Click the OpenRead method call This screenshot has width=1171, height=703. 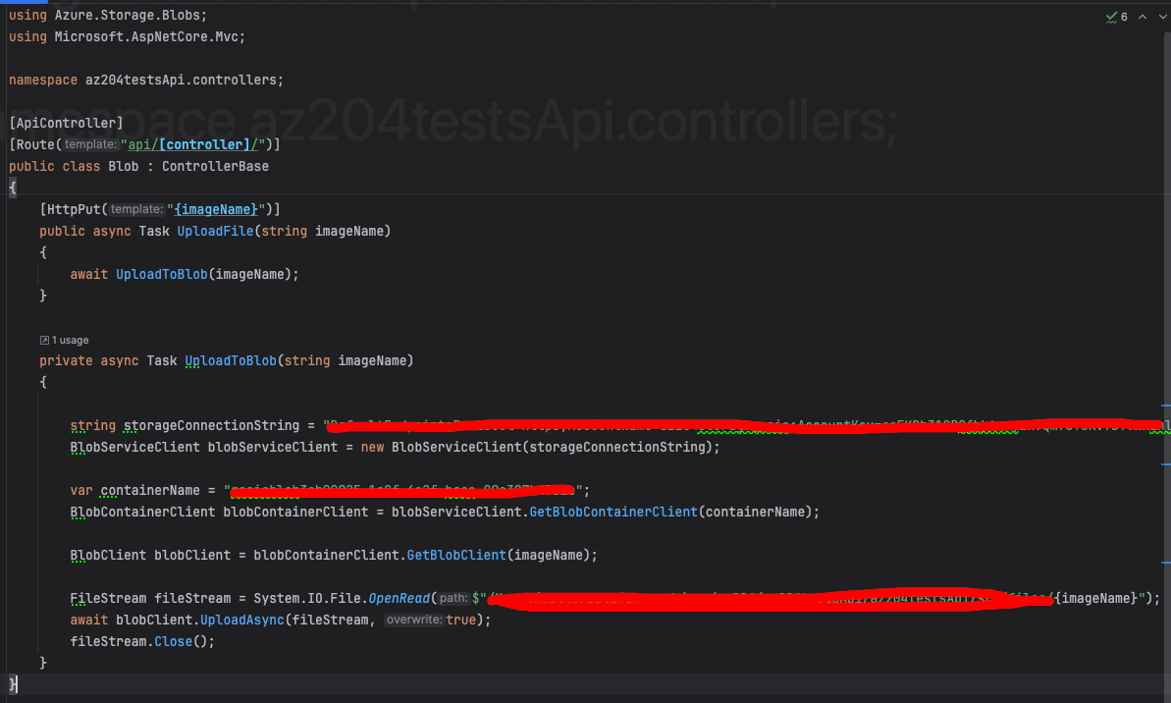399,598
